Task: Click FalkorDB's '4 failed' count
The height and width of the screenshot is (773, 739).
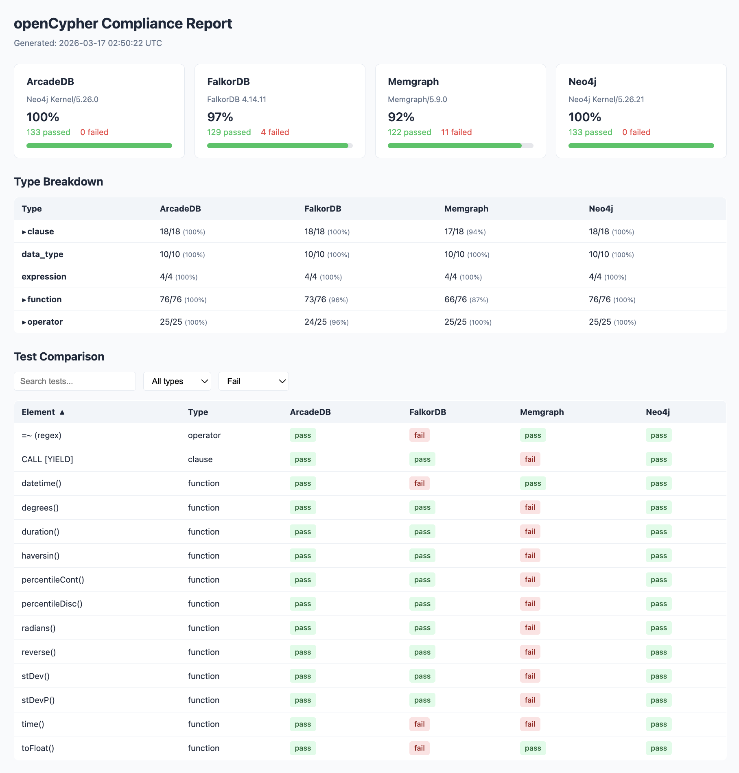Action: [275, 132]
